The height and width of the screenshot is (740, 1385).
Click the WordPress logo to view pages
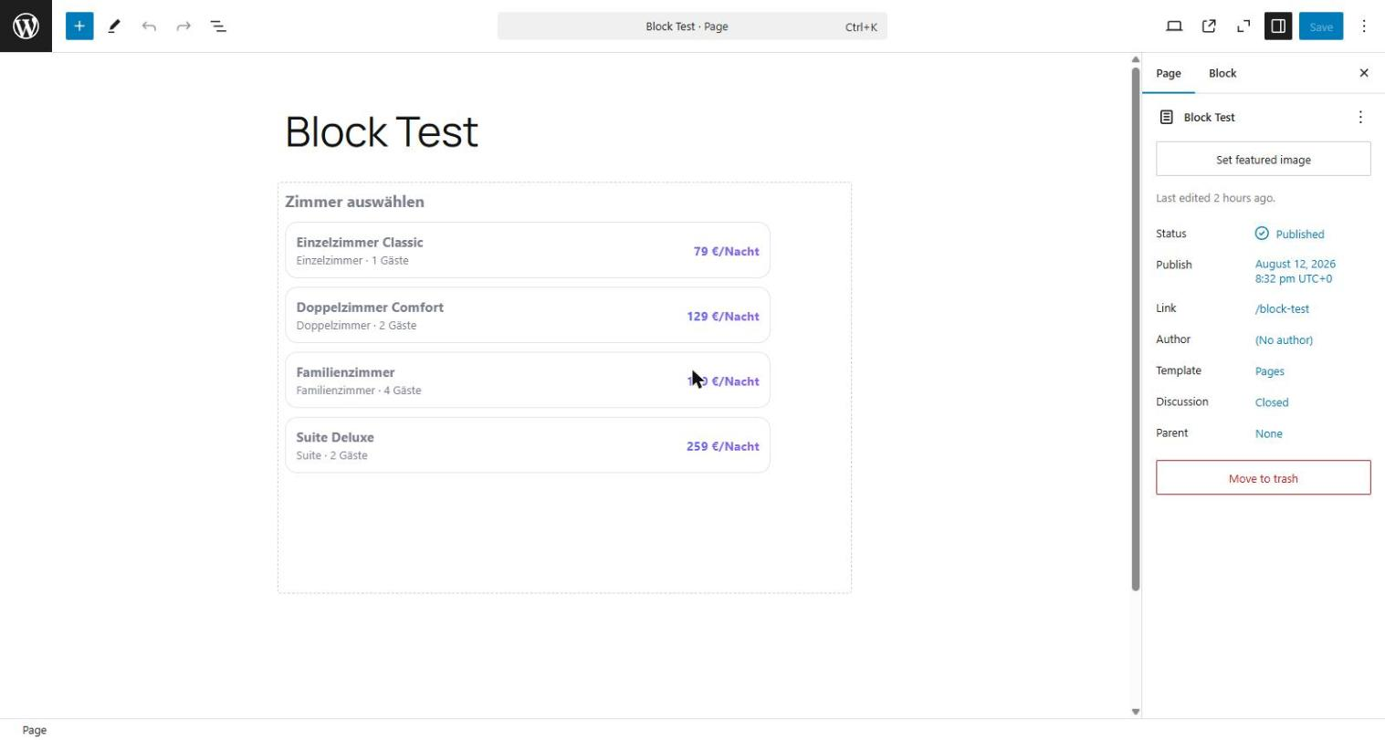26,26
